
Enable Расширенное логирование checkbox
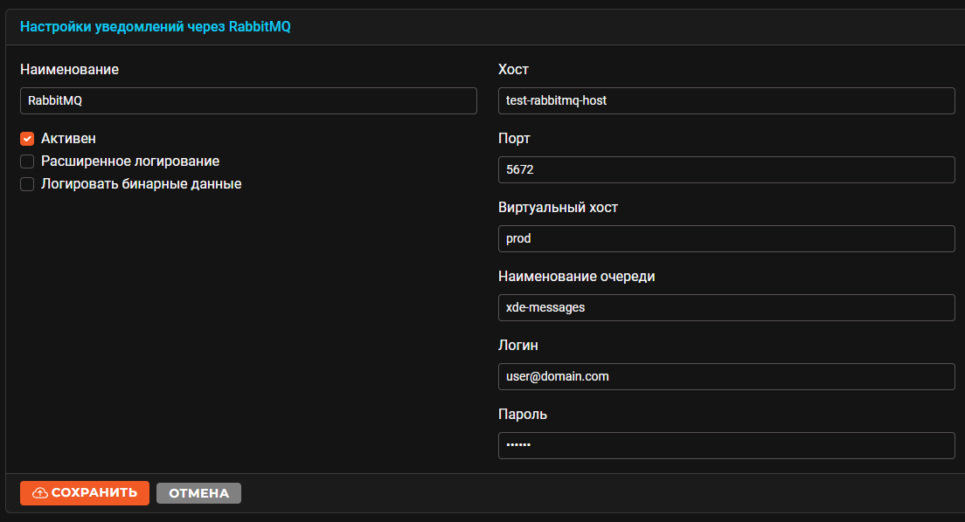[27, 161]
